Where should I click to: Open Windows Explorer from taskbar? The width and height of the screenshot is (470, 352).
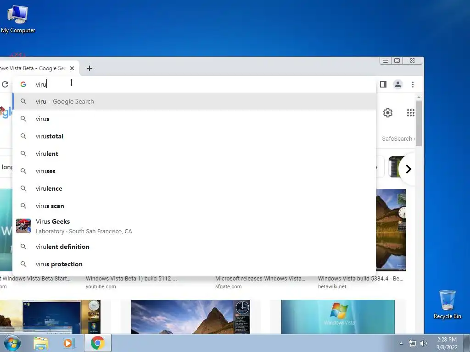coord(41,343)
